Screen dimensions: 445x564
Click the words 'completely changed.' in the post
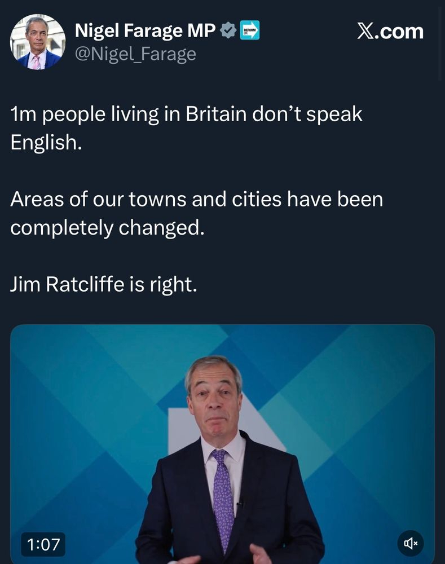(x=106, y=227)
